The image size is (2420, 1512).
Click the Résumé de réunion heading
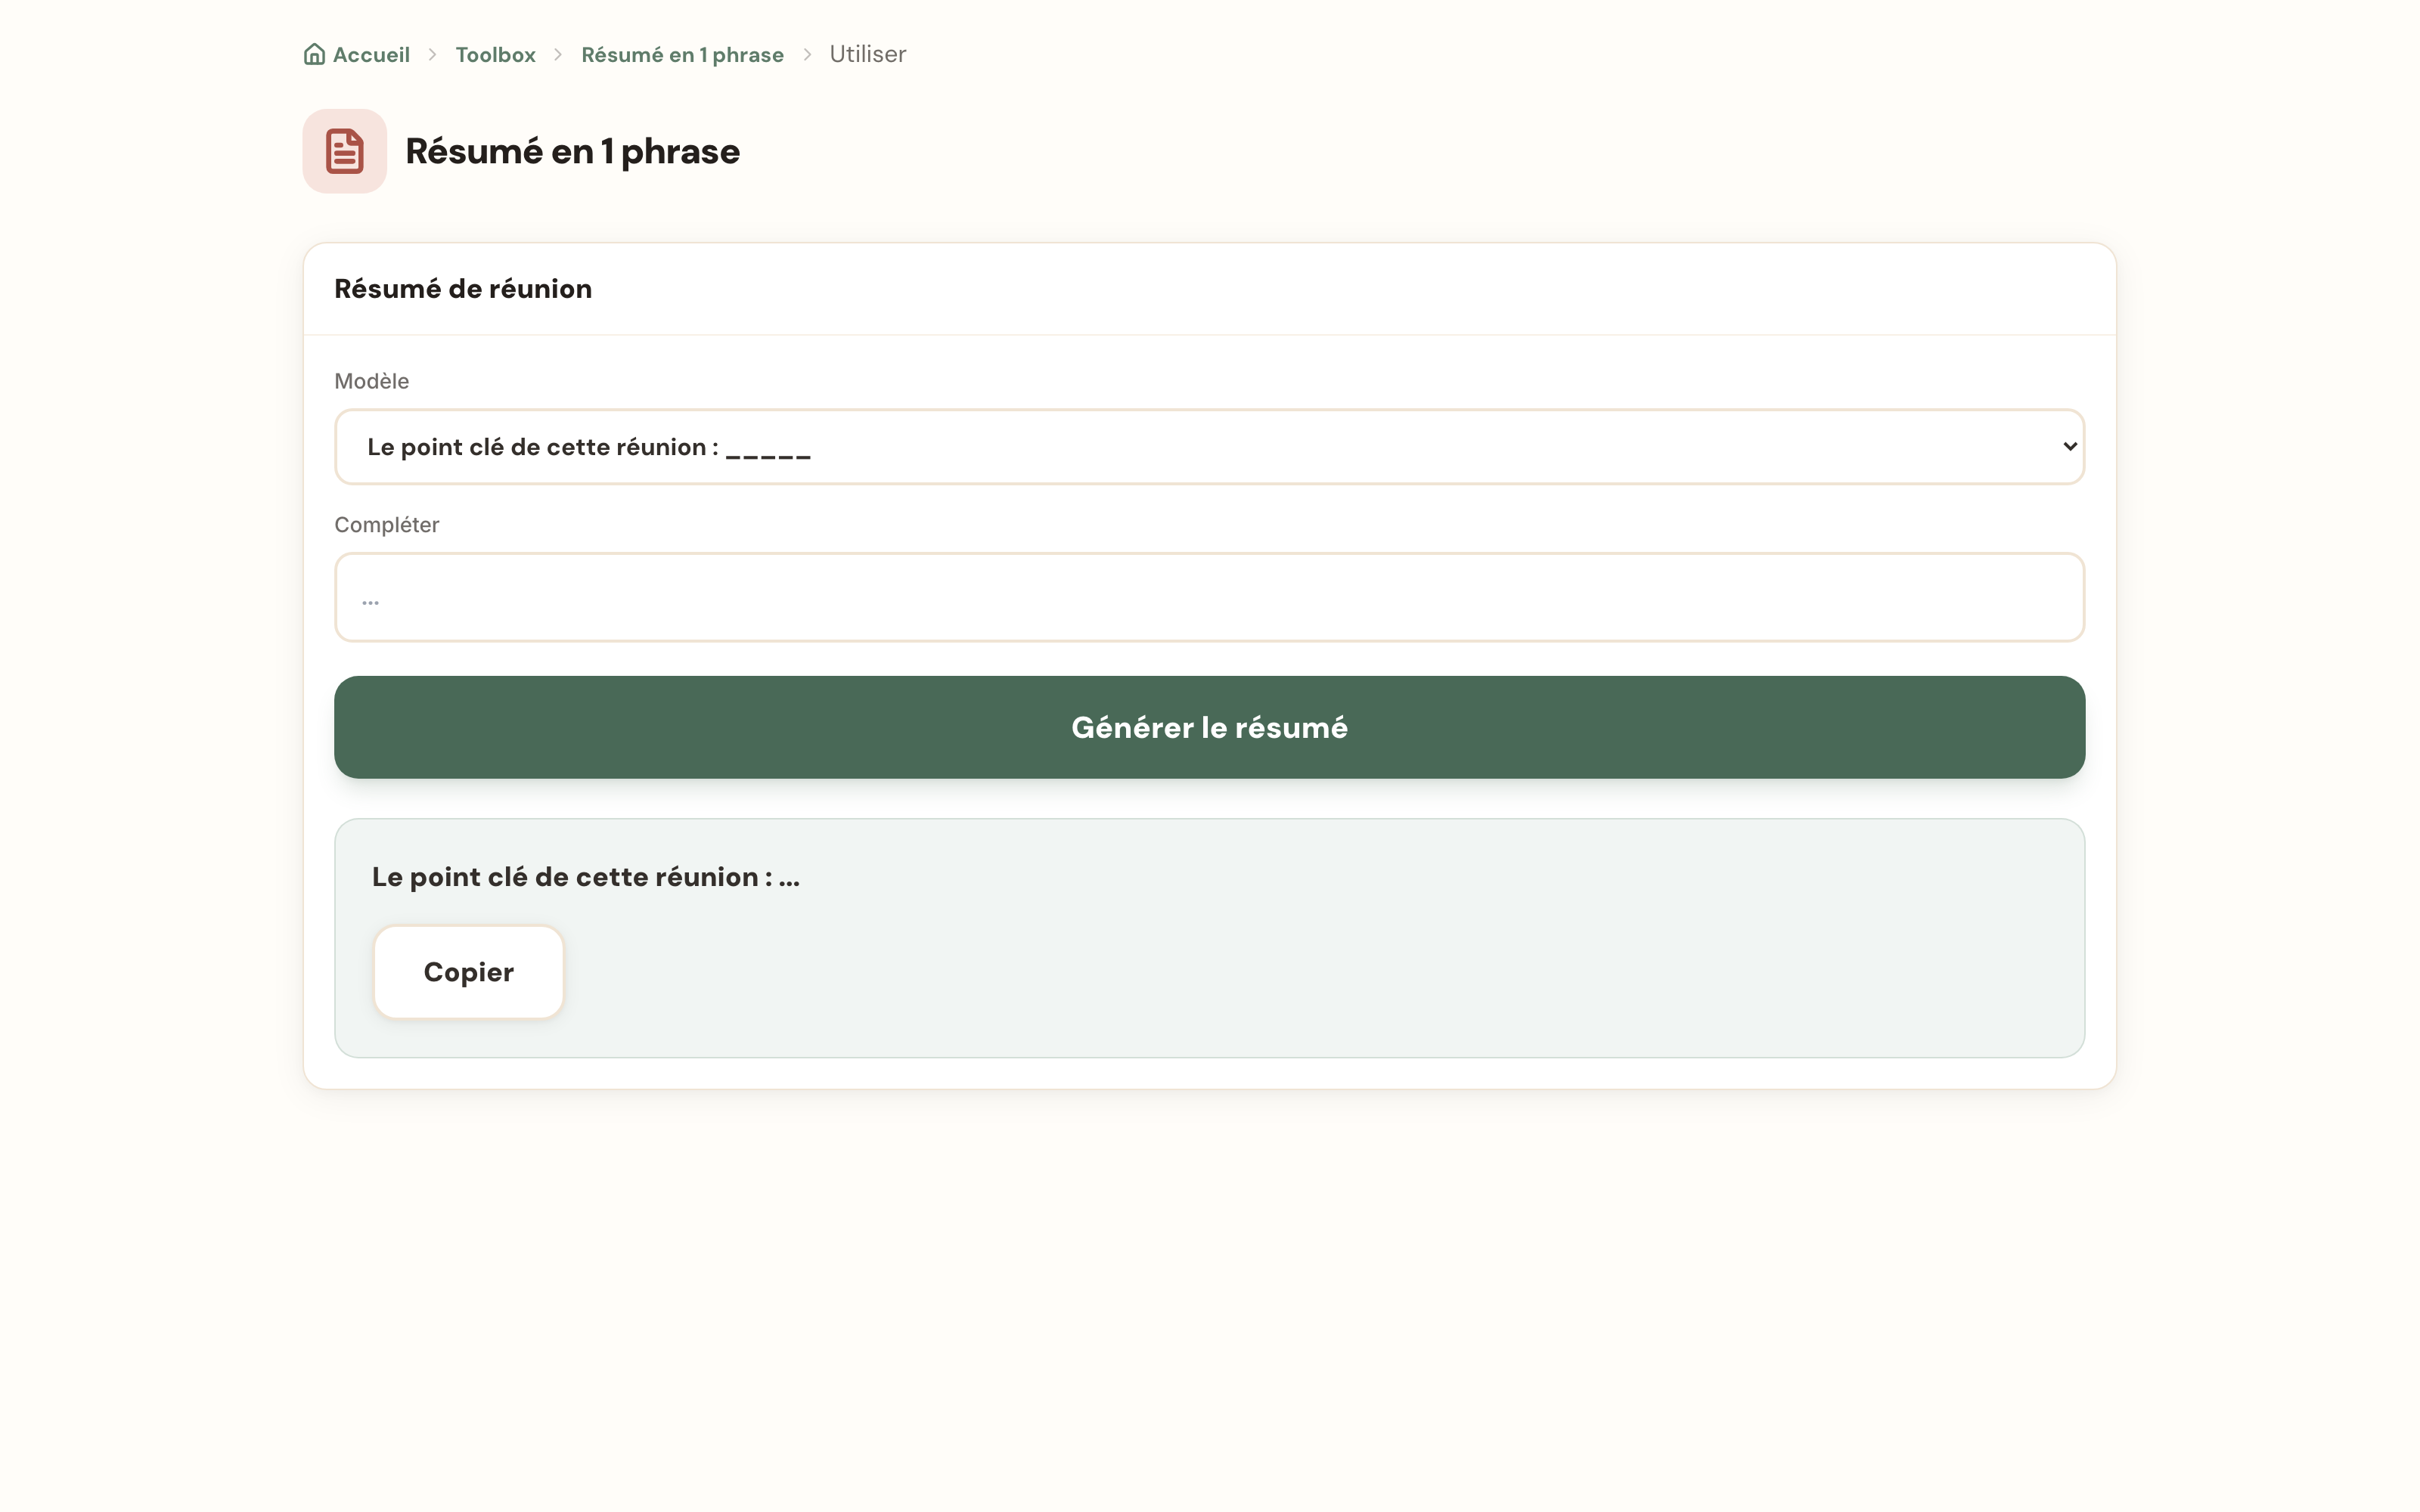(x=463, y=289)
